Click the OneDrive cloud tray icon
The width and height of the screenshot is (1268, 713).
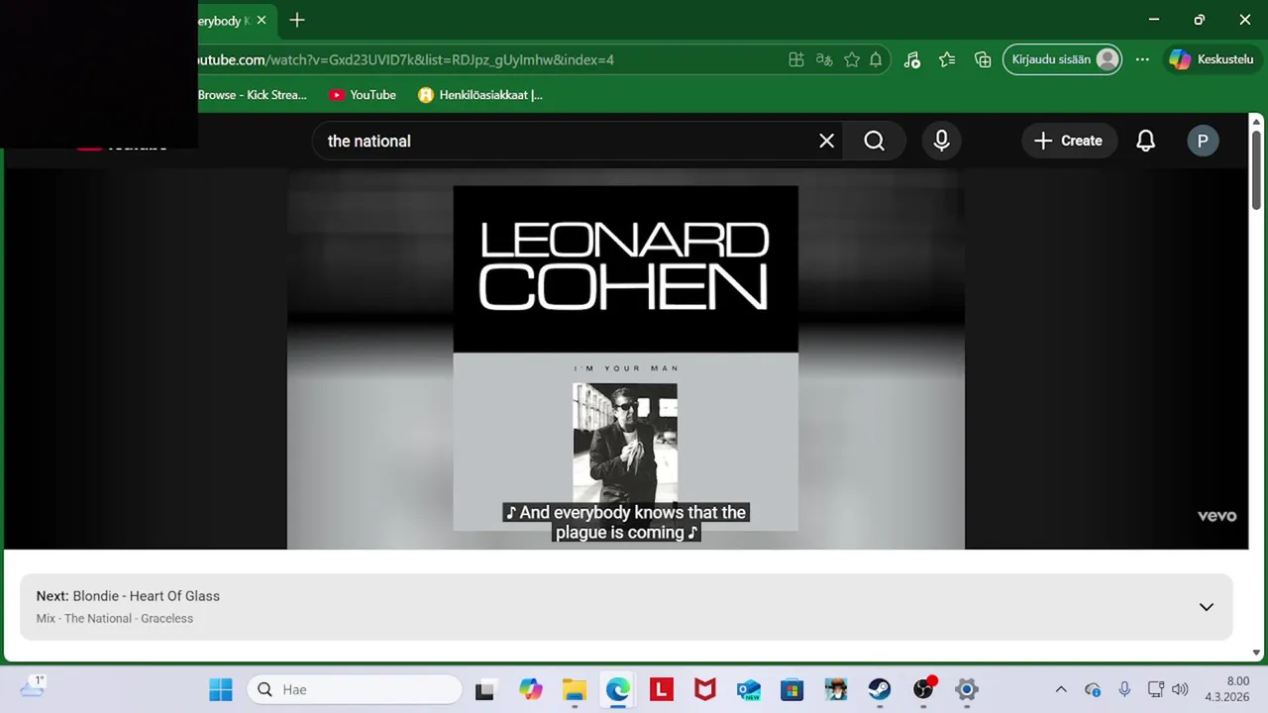(1093, 689)
